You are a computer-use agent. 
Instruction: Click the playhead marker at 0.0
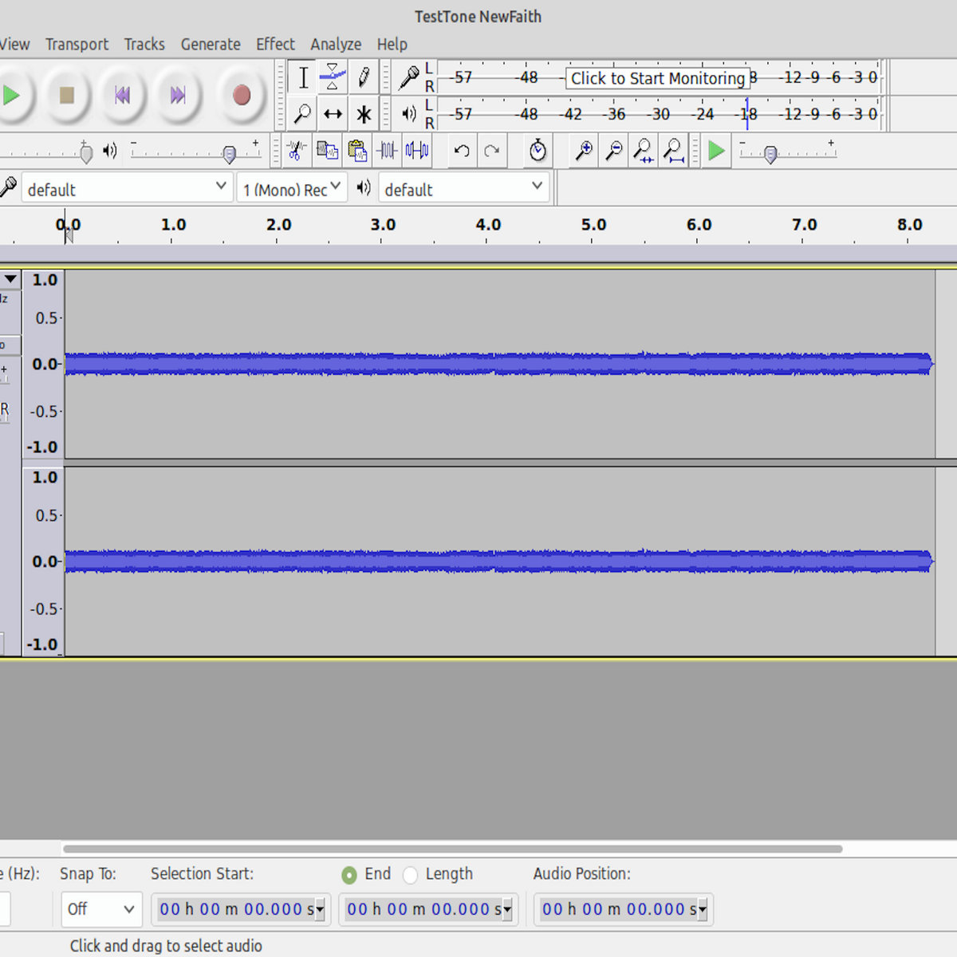(x=68, y=234)
